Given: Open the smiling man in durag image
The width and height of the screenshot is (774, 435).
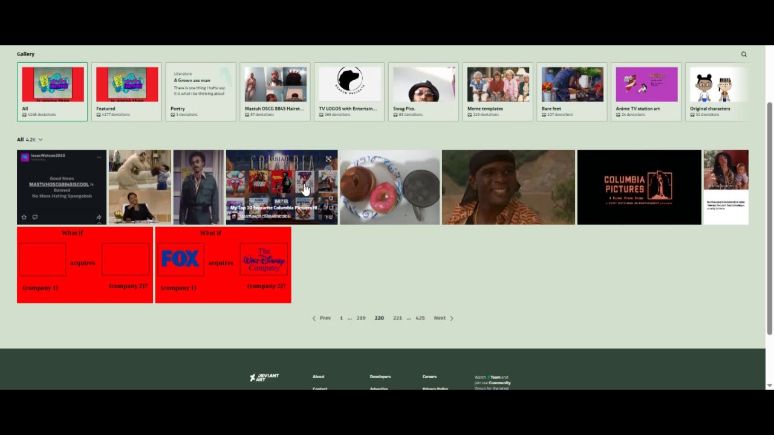Looking at the screenshot, I should pyautogui.click(x=509, y=187).
